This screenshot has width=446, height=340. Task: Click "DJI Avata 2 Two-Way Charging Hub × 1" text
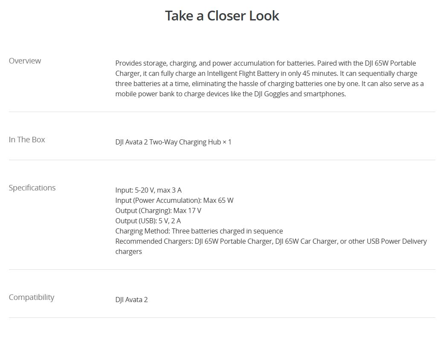(173, 142)
